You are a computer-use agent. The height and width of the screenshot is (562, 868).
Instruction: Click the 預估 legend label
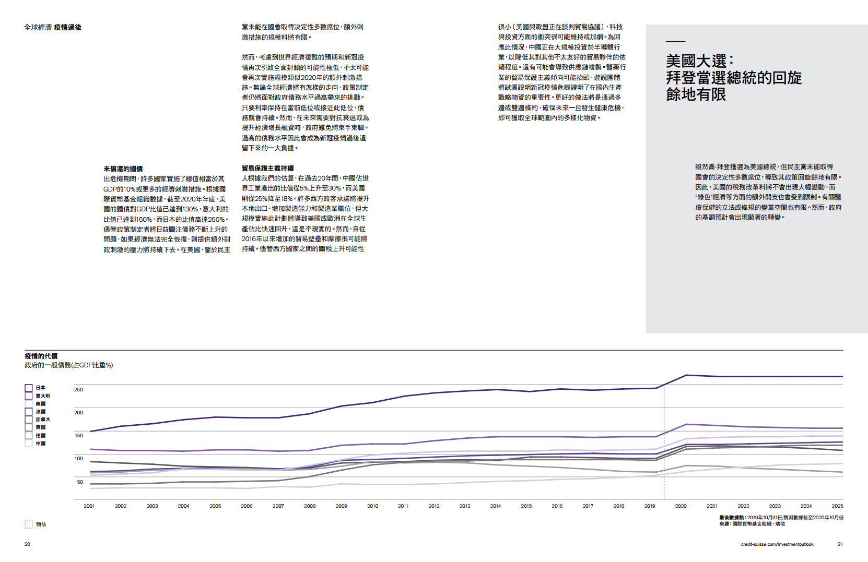[41, 524]
